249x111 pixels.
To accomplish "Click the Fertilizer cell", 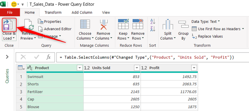I will pyautogui.click(x=55, y=92).
